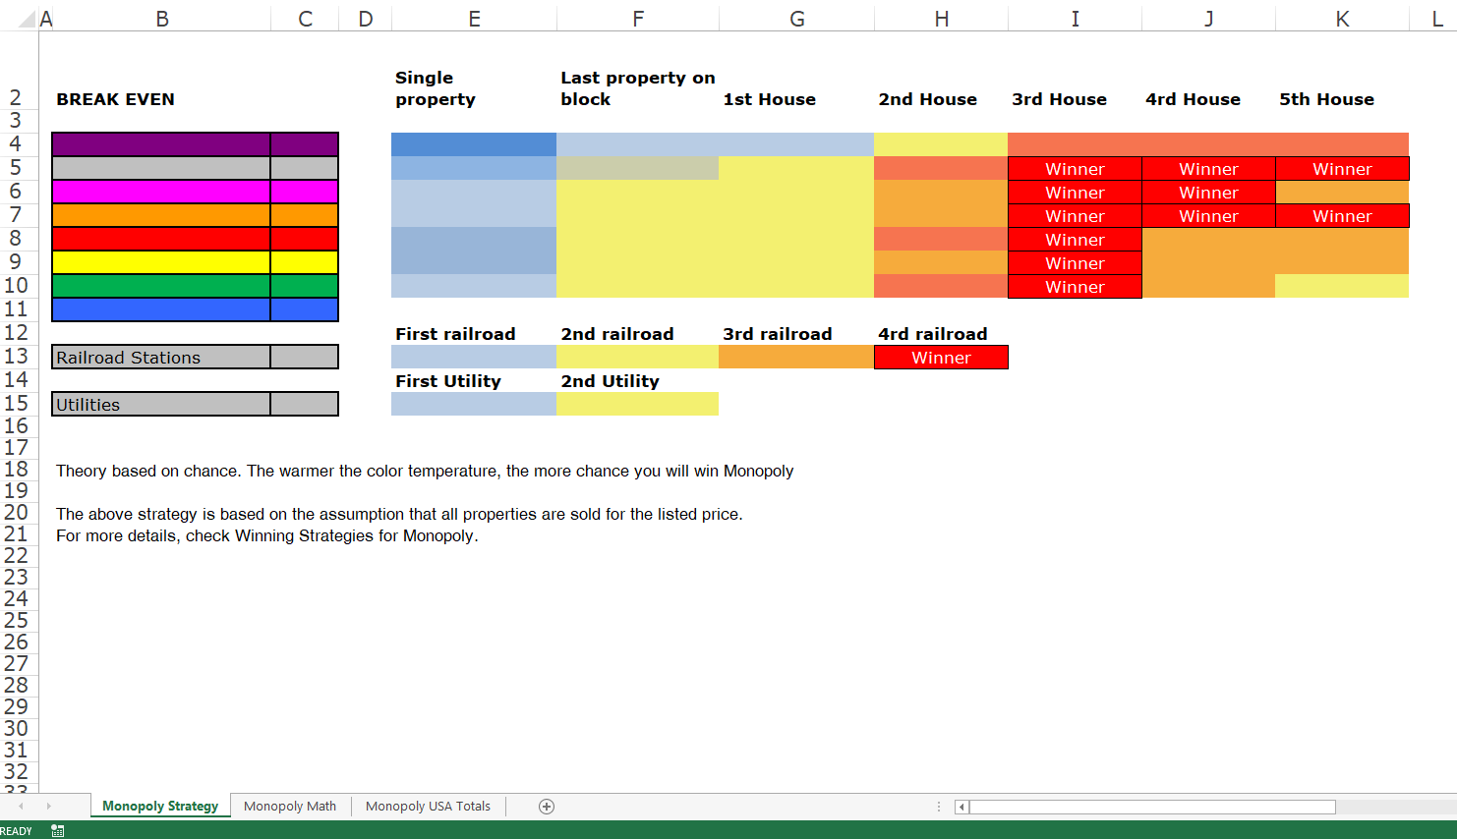The image size is (1457, 839).
Task: Select the 'The above strategy is based' text cell
Action: (x=399, y=514)
